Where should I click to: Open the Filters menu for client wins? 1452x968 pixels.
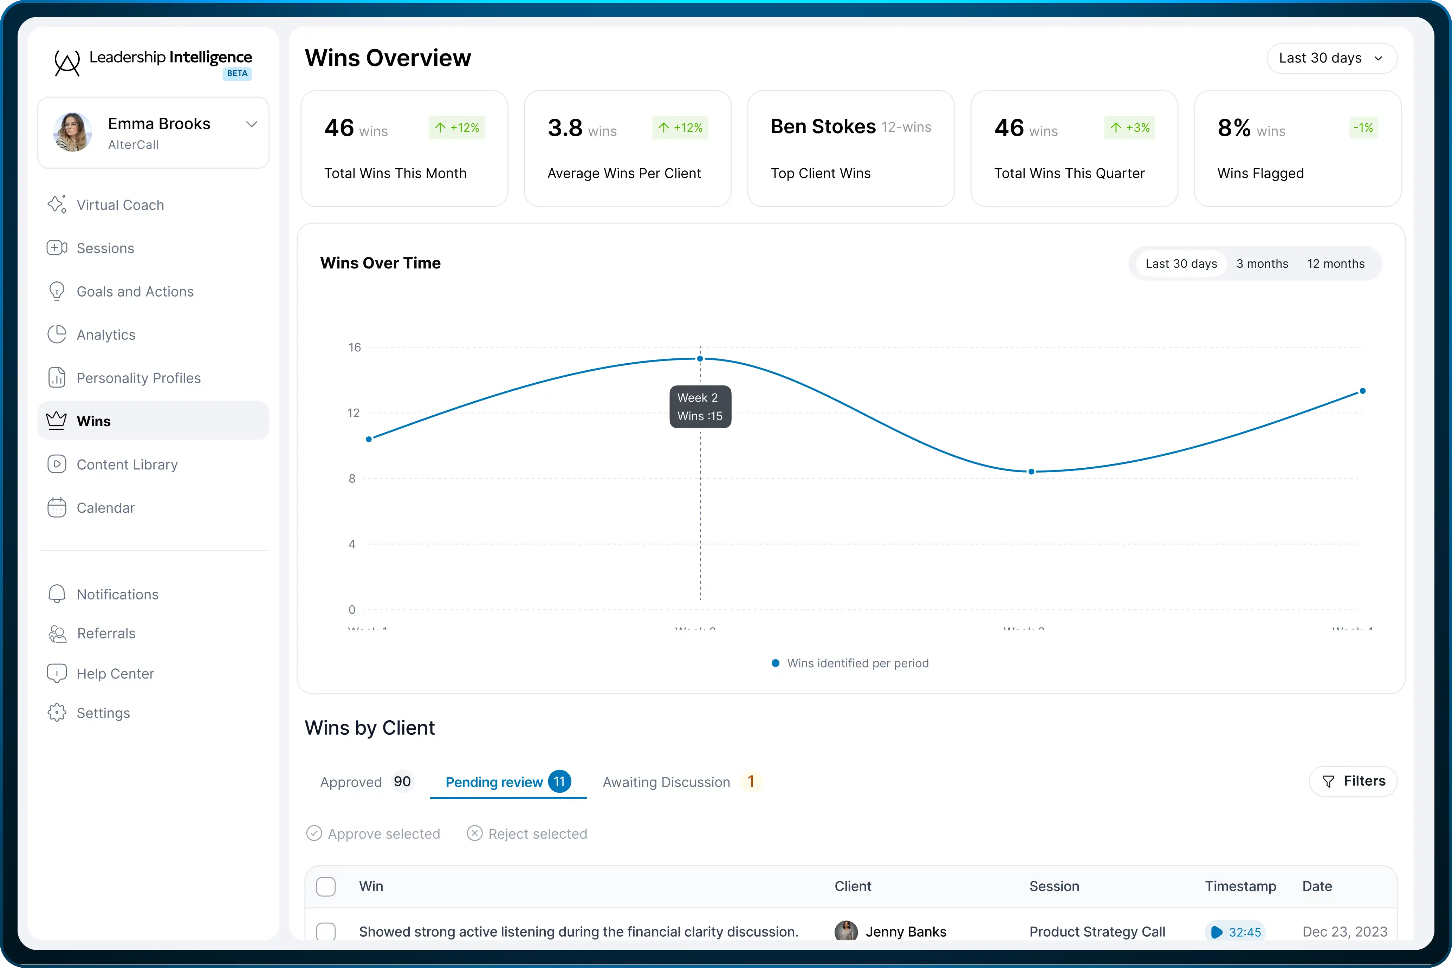click(x=1353, y=781)
